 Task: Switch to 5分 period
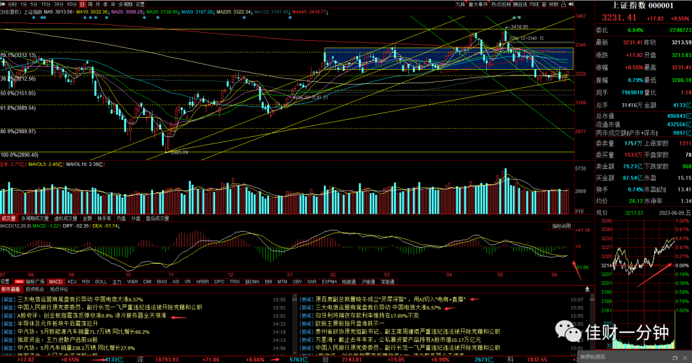point(34,4)
